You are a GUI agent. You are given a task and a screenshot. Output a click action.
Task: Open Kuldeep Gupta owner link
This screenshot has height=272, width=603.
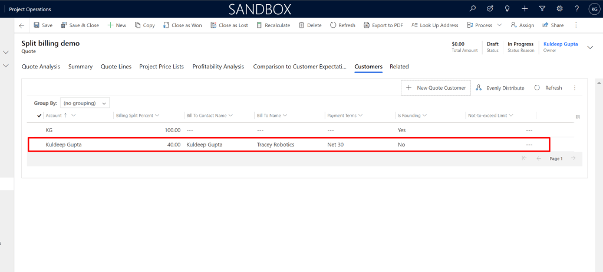[x=560, y=44]
